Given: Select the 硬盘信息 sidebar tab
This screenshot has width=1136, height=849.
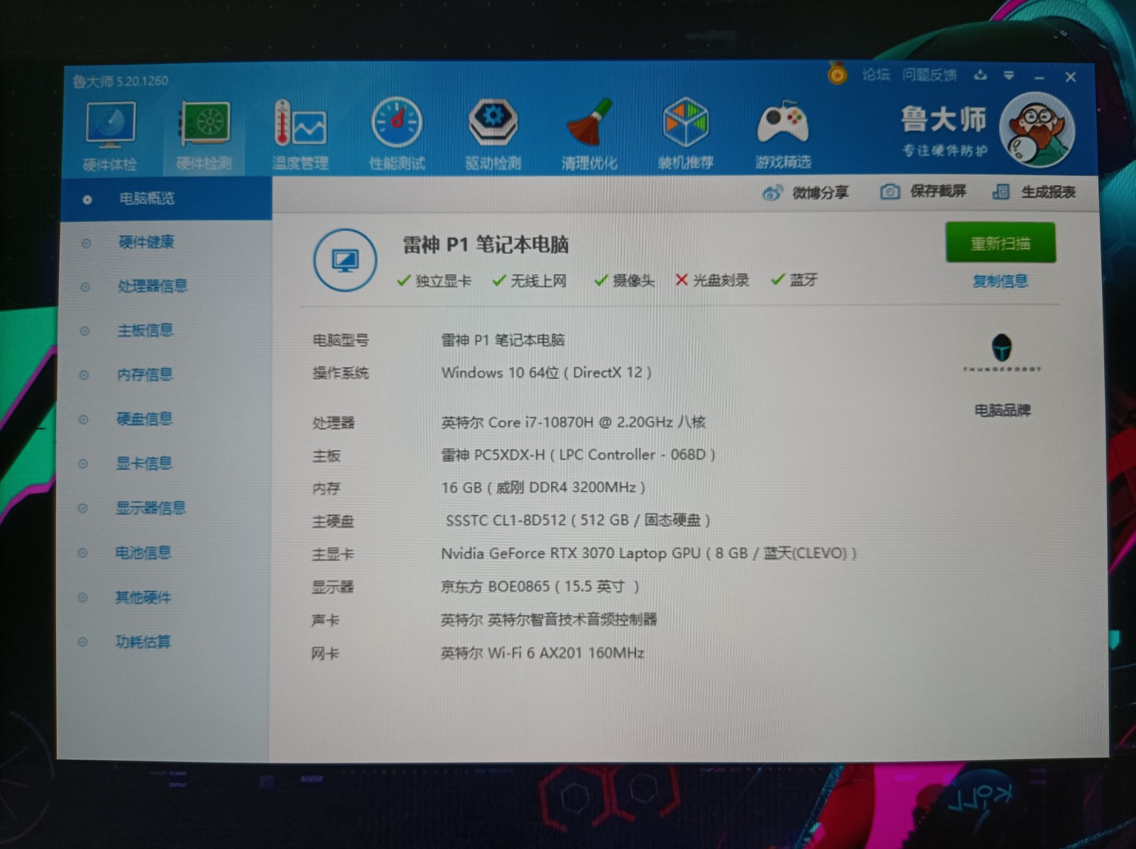Looking at the screenshot, I should coord(164,420).
